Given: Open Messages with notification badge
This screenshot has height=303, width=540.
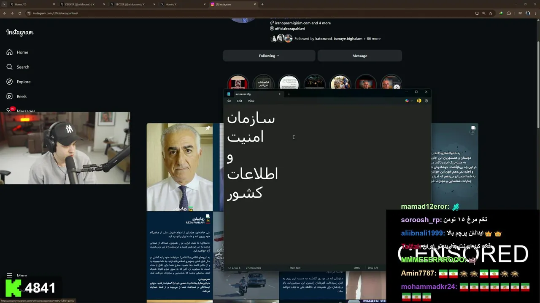Looking at the screenshot, I should (x=21, y=111).
